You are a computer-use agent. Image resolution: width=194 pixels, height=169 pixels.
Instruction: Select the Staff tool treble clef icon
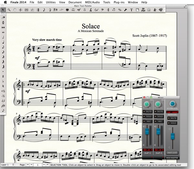(x=21, y=10)
